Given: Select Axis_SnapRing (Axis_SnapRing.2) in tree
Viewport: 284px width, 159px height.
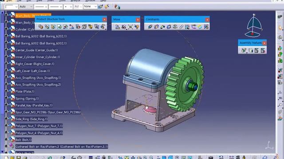Looking at the screenshot, I should (x=38, y=84).
